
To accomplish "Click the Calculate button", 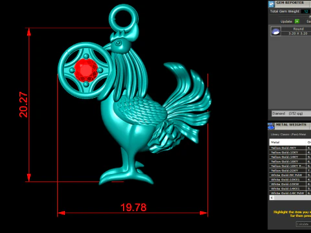I will [x=303, y=224].
